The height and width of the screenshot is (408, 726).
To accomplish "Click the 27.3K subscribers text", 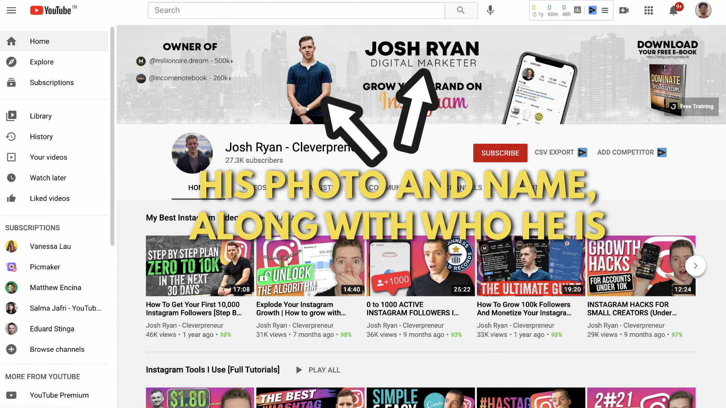I will 254,160.
